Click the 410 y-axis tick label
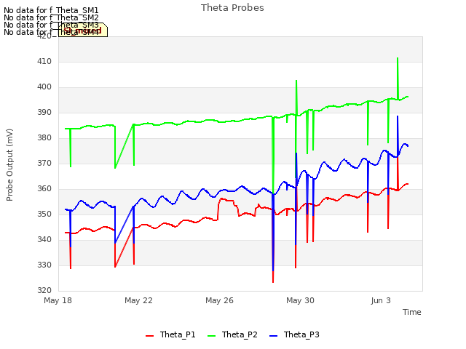 pyautogui.click(x=44, y=61)
